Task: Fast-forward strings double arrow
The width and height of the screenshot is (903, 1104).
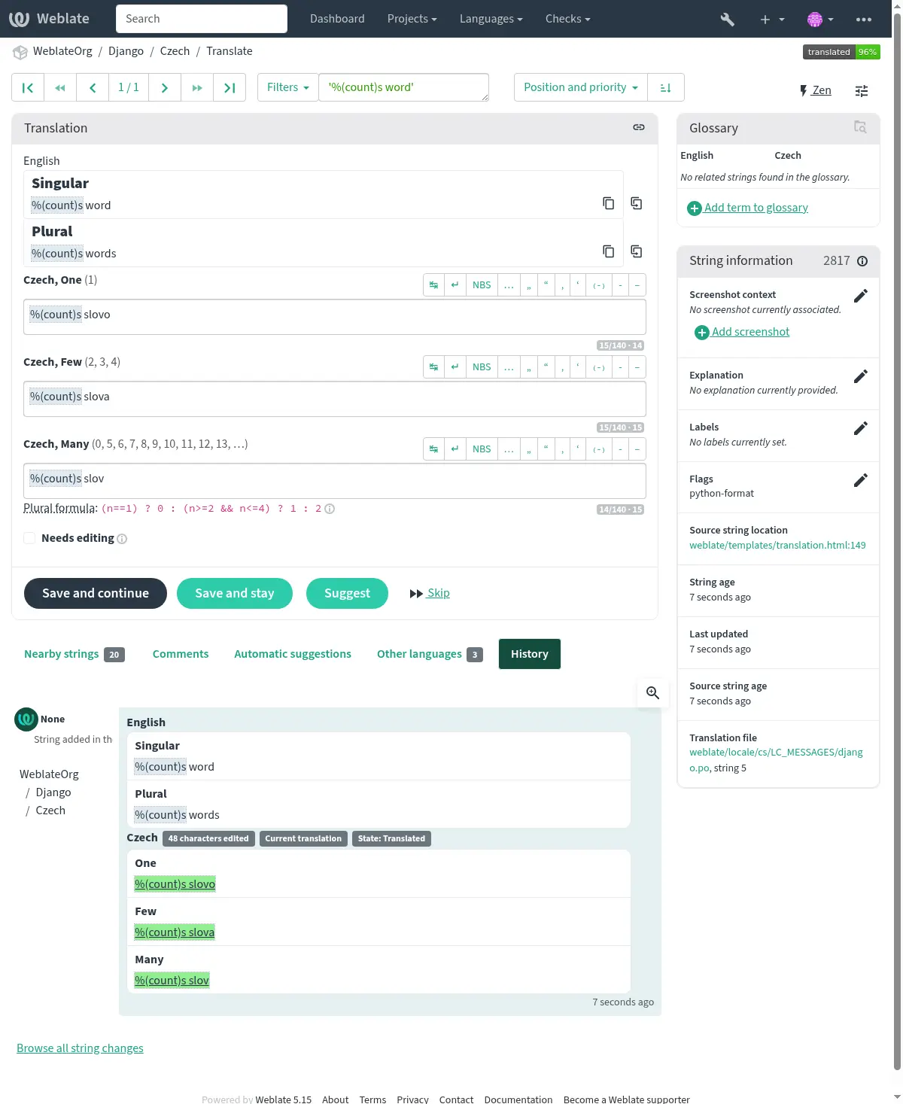Action: 197,87
